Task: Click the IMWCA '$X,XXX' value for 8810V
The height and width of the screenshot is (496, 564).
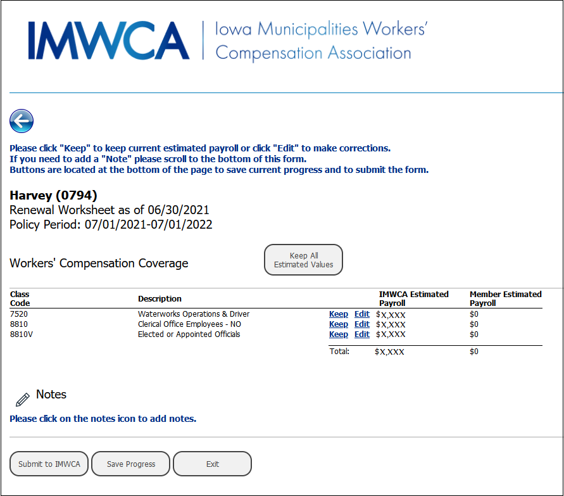Action: 391,334
